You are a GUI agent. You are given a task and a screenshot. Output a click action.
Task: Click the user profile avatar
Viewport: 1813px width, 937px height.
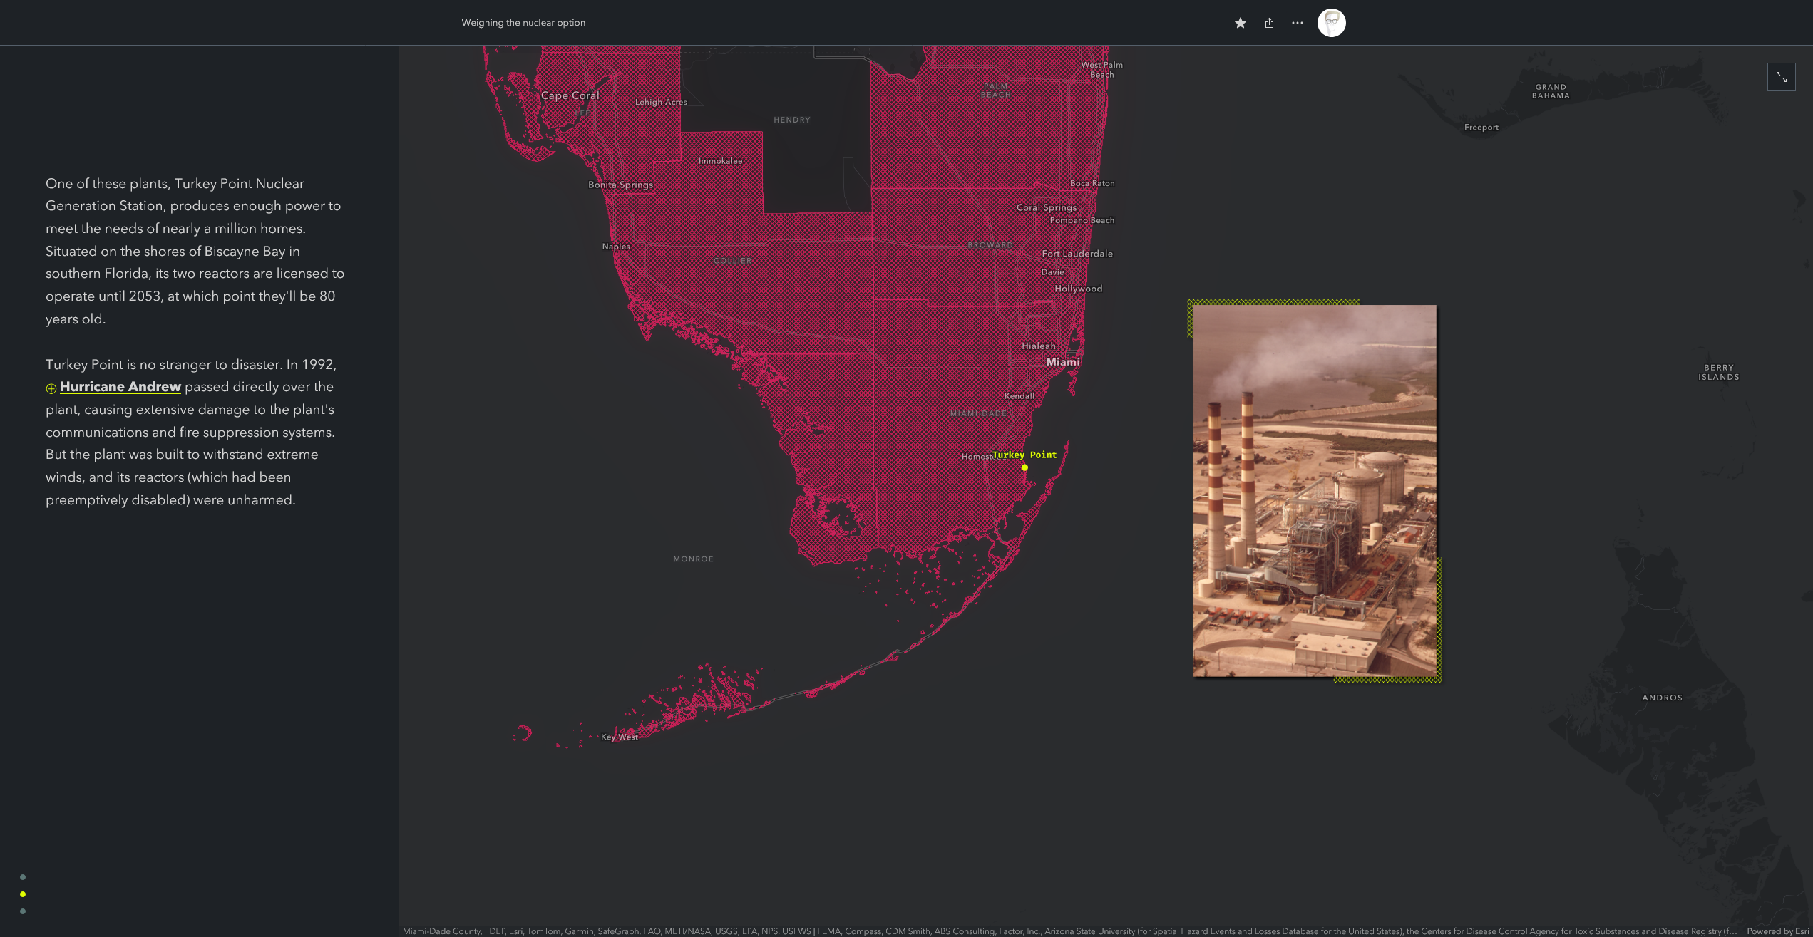coord(1331,23)
